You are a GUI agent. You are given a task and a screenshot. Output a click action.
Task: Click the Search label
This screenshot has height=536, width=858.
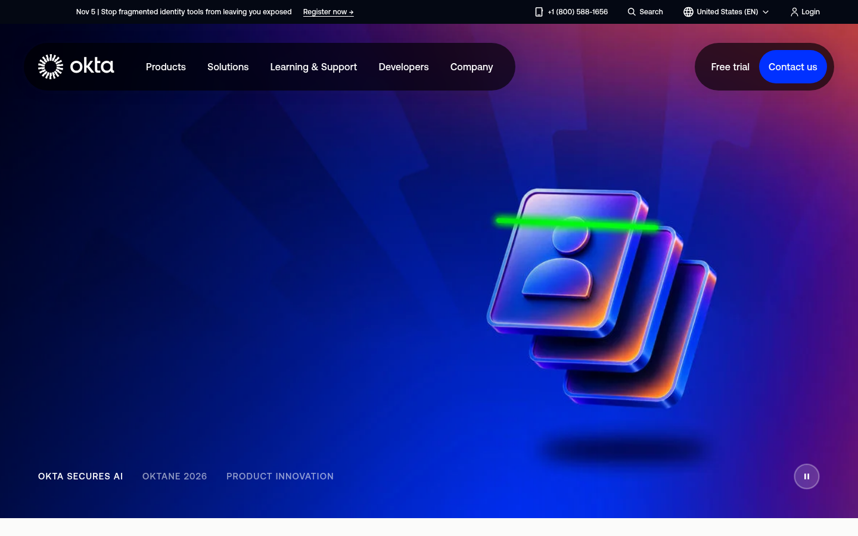click(x=651, y=12)
